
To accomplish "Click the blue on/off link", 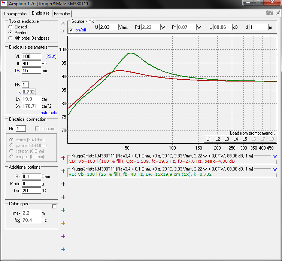I will click(x=81, y=30).
